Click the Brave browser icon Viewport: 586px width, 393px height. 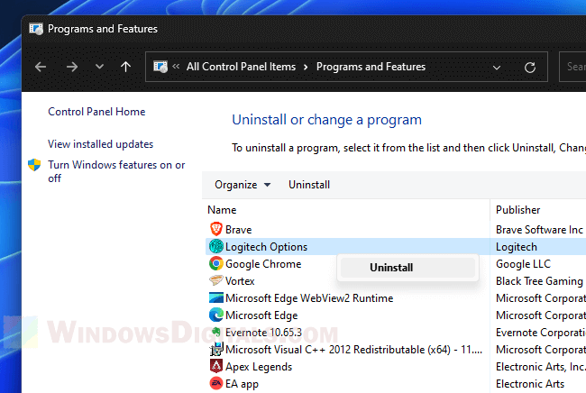coord(216,229)
